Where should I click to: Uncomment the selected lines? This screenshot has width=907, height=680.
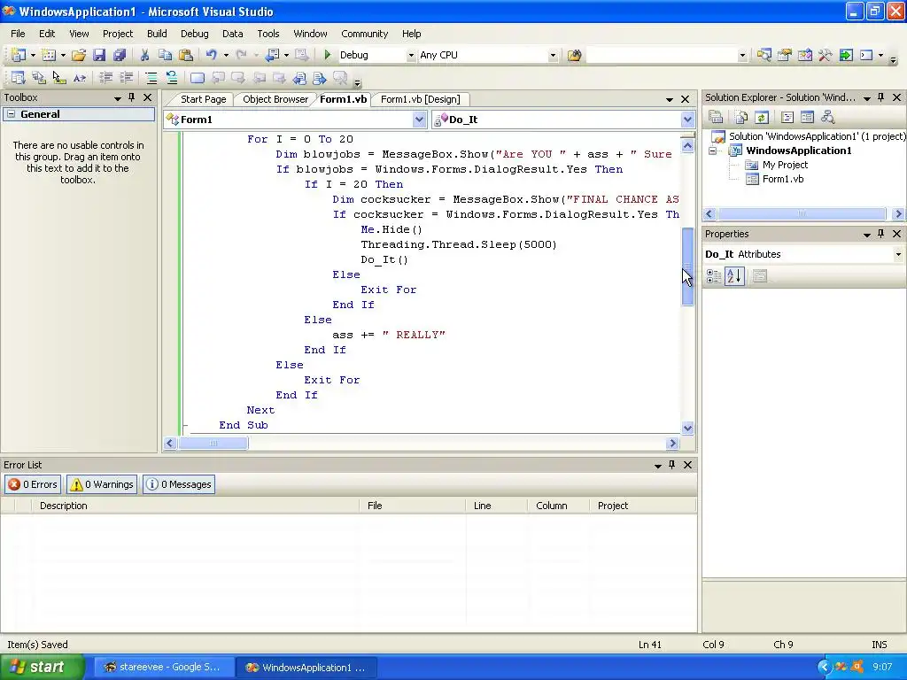click(x=172, y=78)
